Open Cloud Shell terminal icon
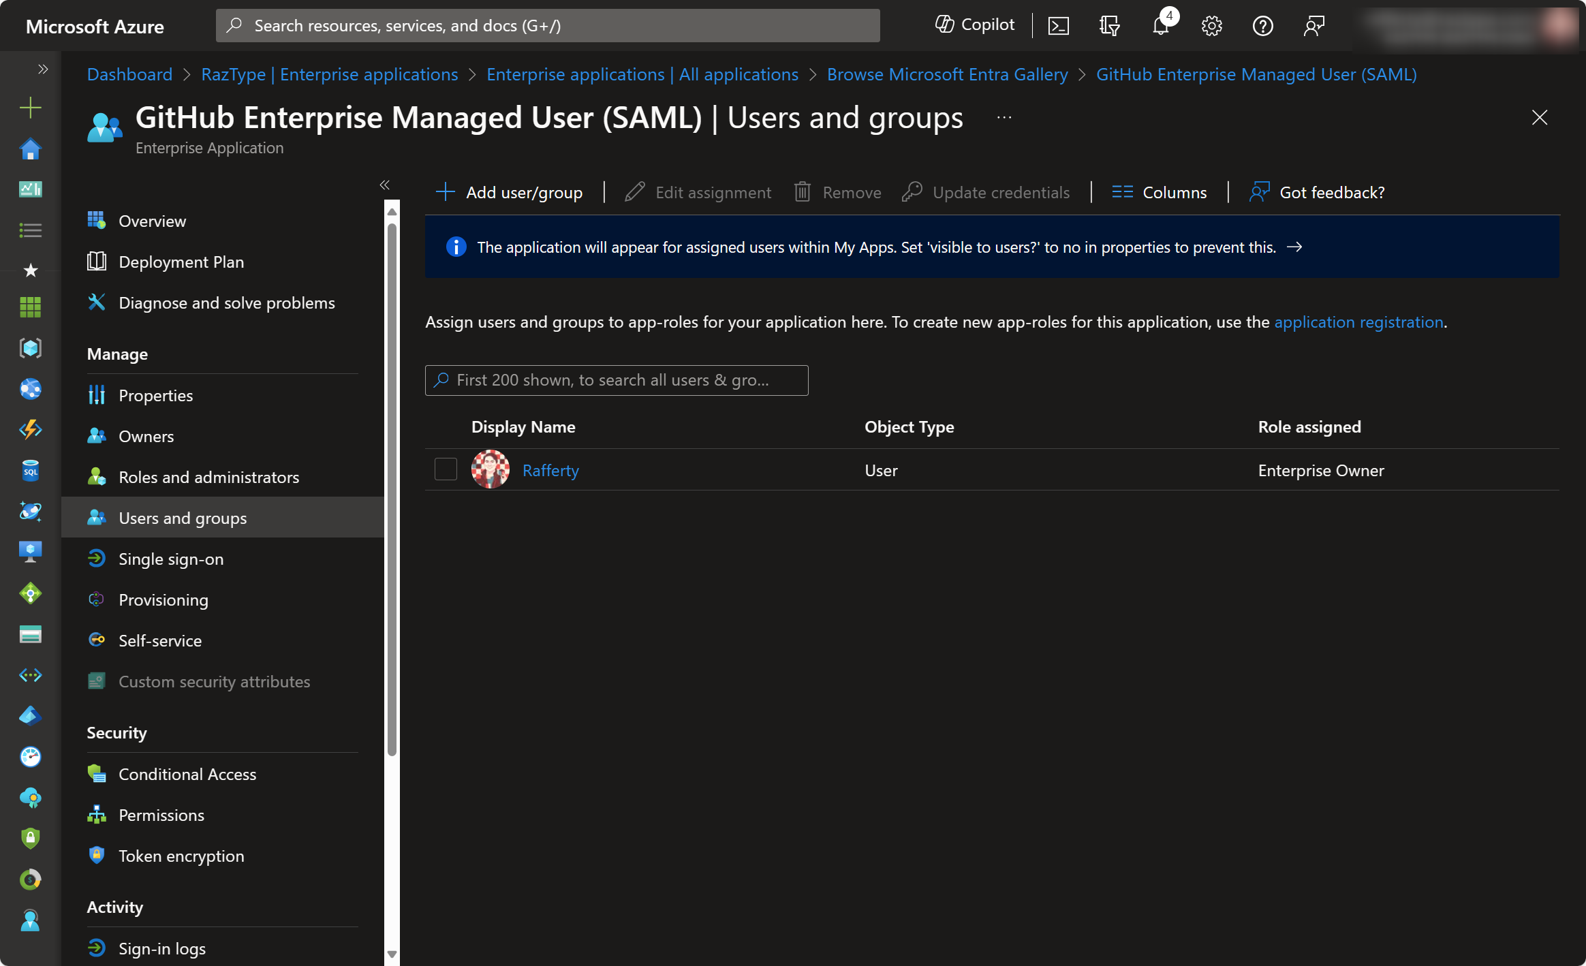Screen dimensions: 1586x966 pyautogui.click(x=1058, y=26)
